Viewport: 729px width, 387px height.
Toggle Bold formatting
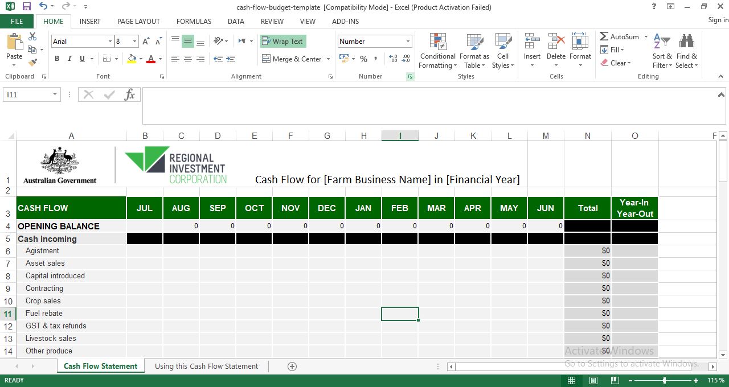pyautogui.click(x=57, y=59)
